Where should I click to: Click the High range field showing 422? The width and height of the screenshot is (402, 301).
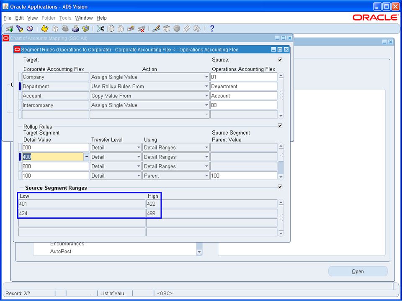pos(212,204)
